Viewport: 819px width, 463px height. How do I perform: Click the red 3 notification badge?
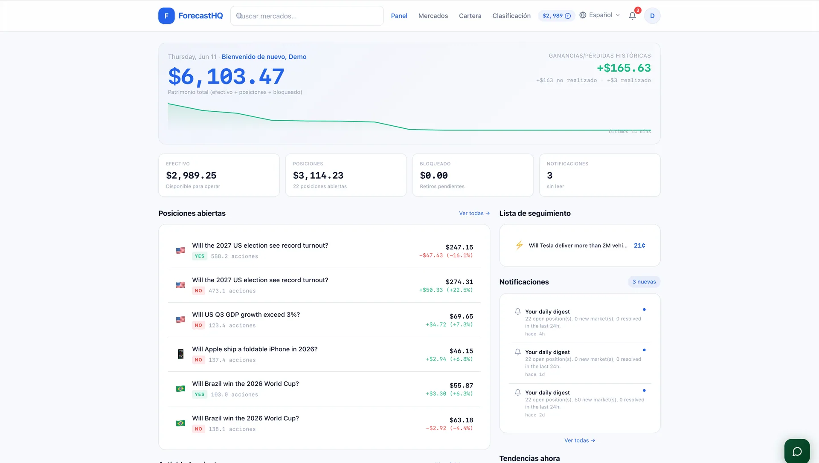[638, 10]
